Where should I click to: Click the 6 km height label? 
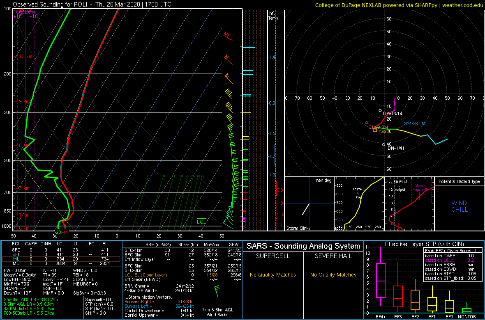coord(25,146)
